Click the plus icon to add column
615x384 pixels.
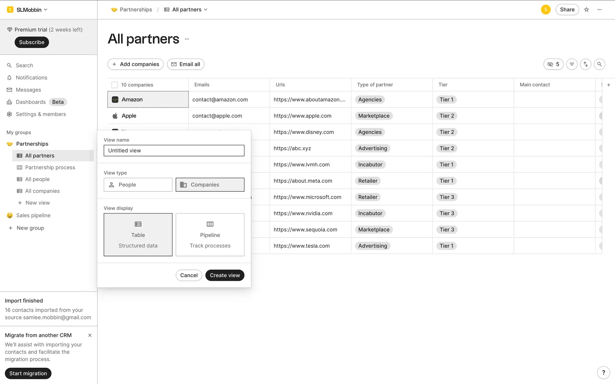click(609, 85)
